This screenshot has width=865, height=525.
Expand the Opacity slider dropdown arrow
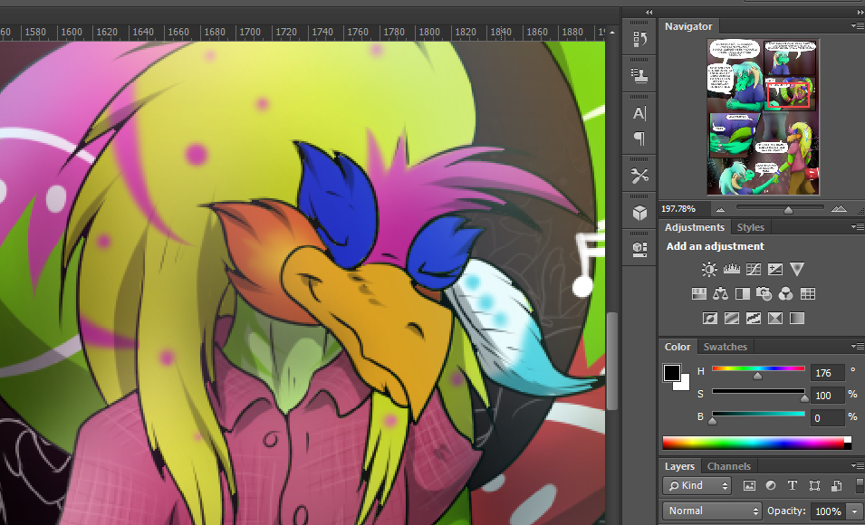[x=855, y=511]
